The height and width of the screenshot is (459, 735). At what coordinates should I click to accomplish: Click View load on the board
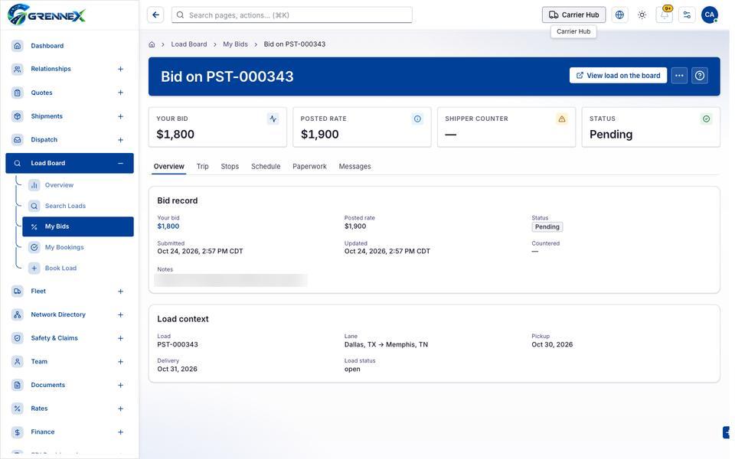[619, 76]
